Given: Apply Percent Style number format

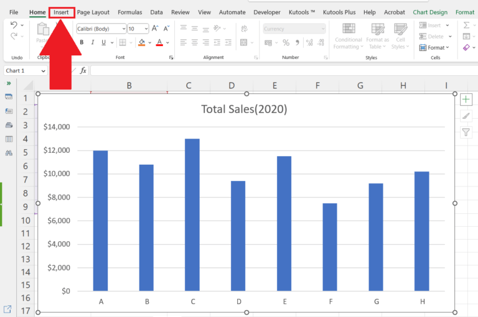Looking at the screenshot, I should coord(286,43).
